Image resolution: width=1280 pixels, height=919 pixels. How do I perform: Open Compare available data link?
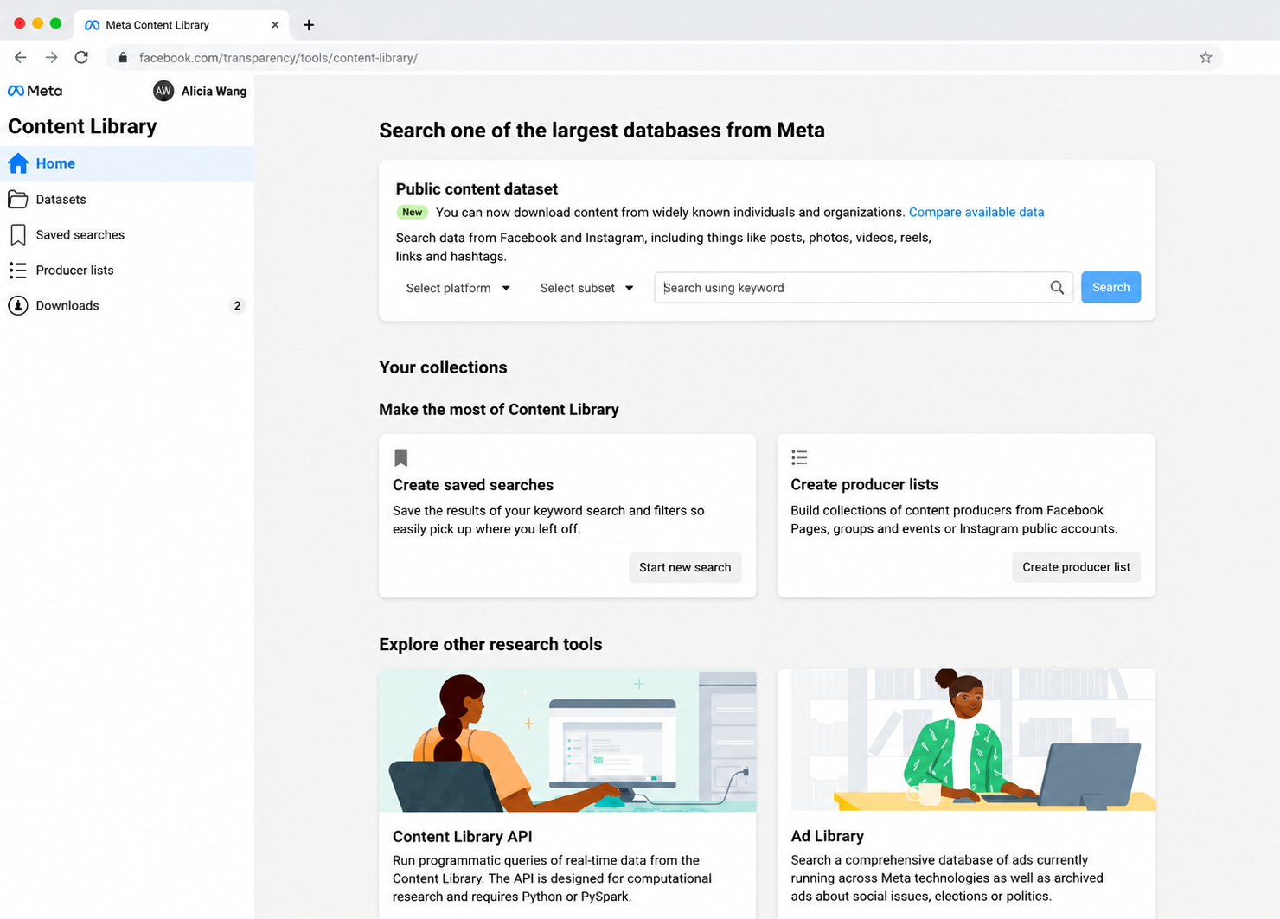(976, 212)
